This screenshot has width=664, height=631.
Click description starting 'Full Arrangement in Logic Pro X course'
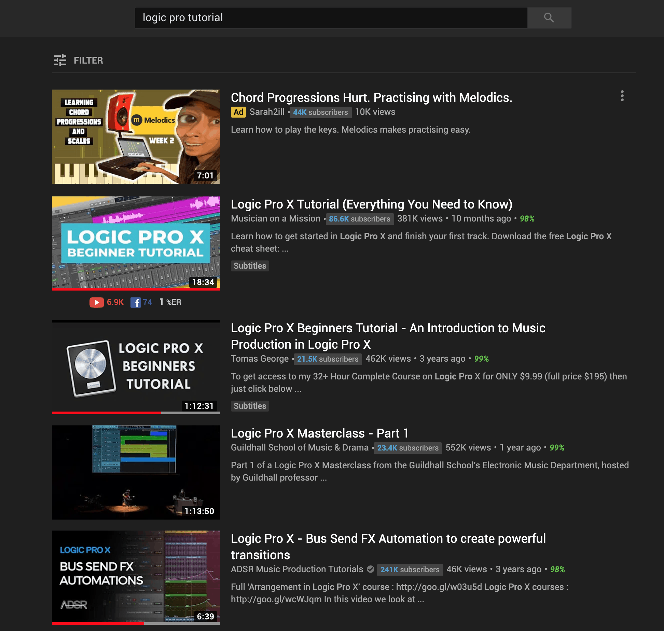[x=400, y=593]
